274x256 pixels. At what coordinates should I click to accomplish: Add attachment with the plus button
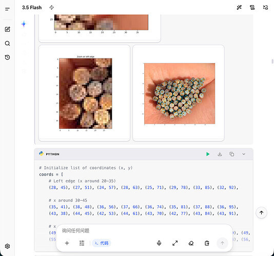click(x=67, y=243)
